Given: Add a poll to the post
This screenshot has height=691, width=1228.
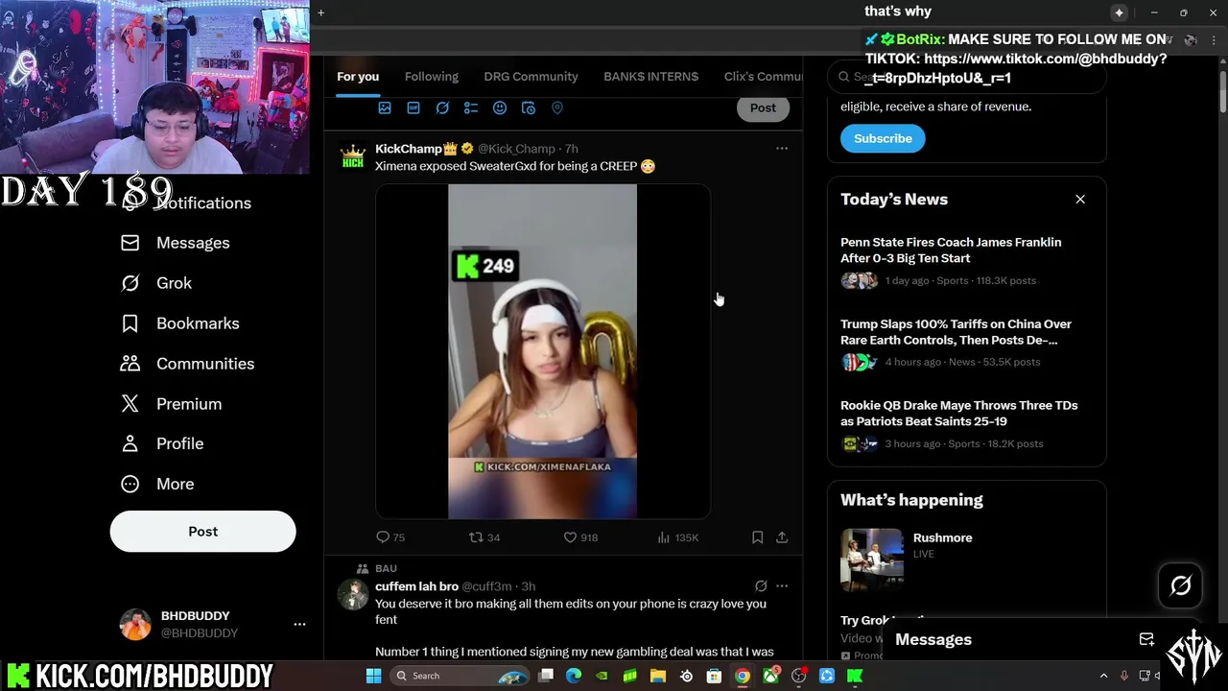Looking at the screenshot, I should tap(471, 107).
